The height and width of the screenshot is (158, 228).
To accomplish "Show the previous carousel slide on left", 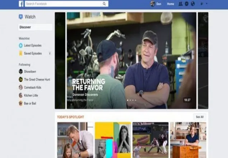I will pos(60,60).
